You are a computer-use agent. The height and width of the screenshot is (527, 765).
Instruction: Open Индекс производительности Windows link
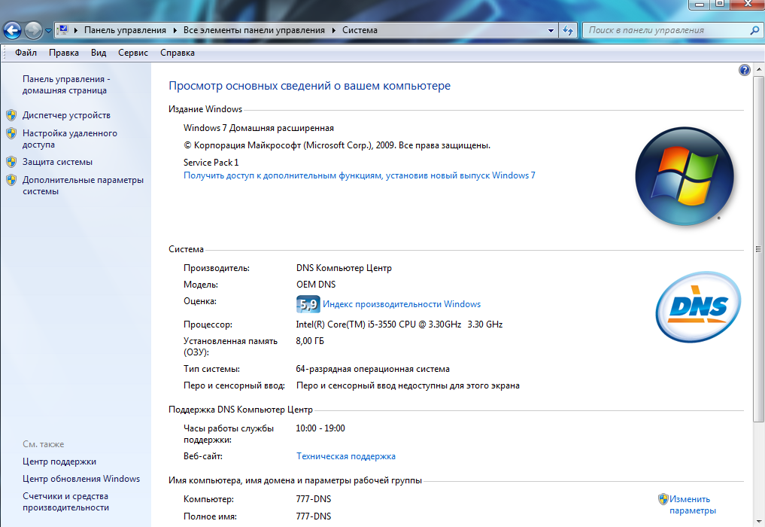click(x=402, y=304)
